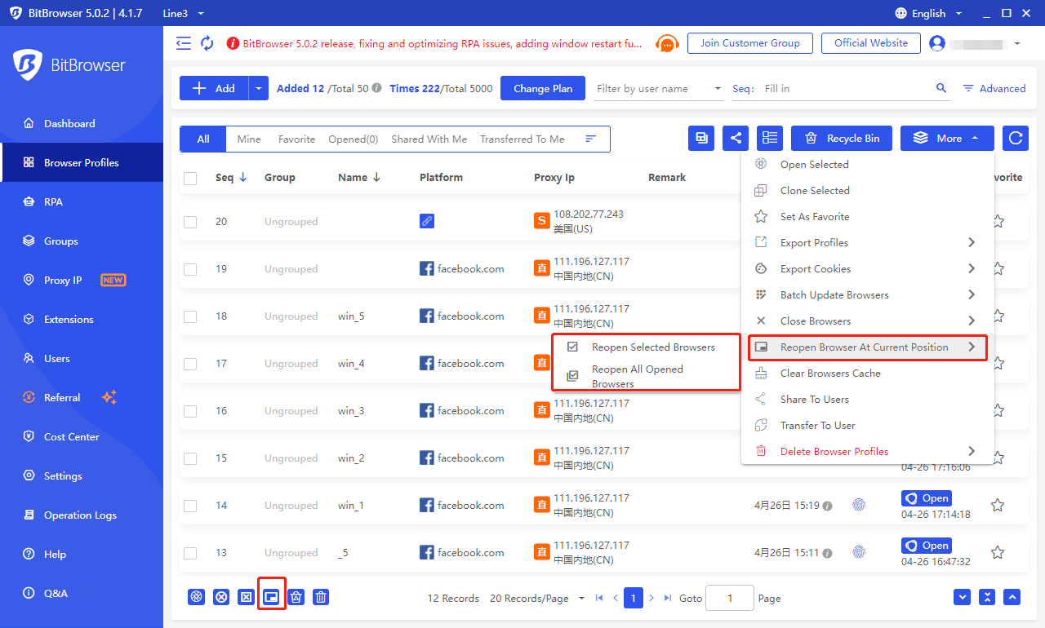Check the Seq 18 row checkbox
Image resolution: width=1045 pixels, height=628 pixels.
coord(190,316)
